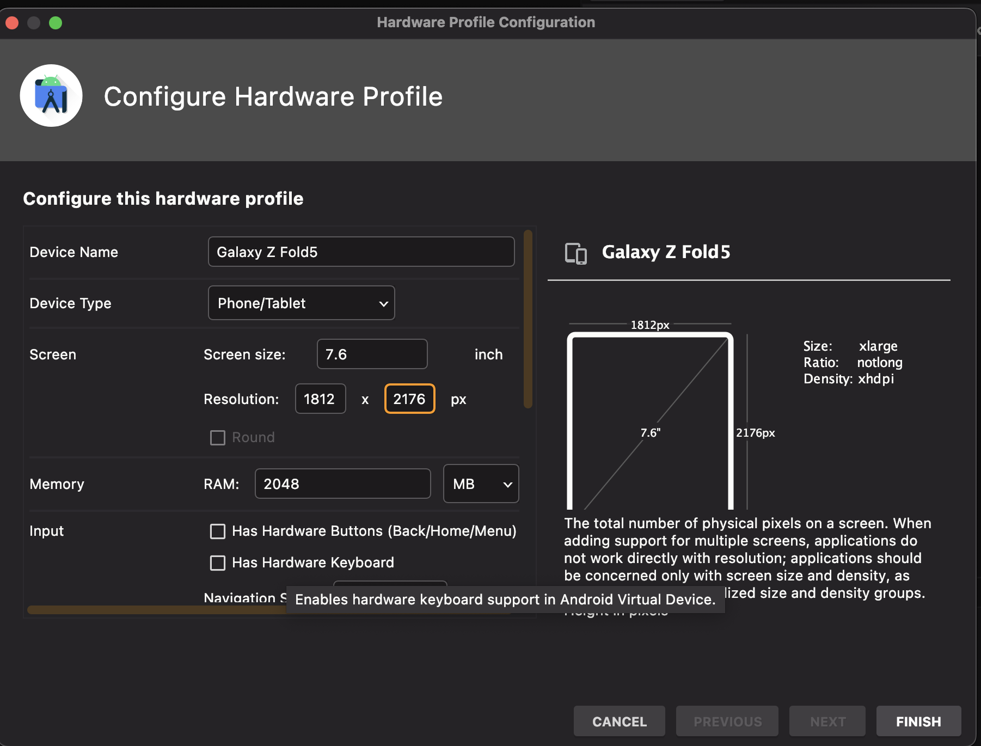
Task: Click the Next button
Action: [x=827, y=721]
